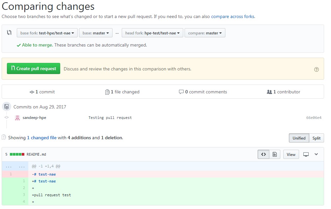The width and height of the screenshot is (331, 209).
Task: Click the Commits on Aug 29, 2017 text
Action: (x=40, y=107)
